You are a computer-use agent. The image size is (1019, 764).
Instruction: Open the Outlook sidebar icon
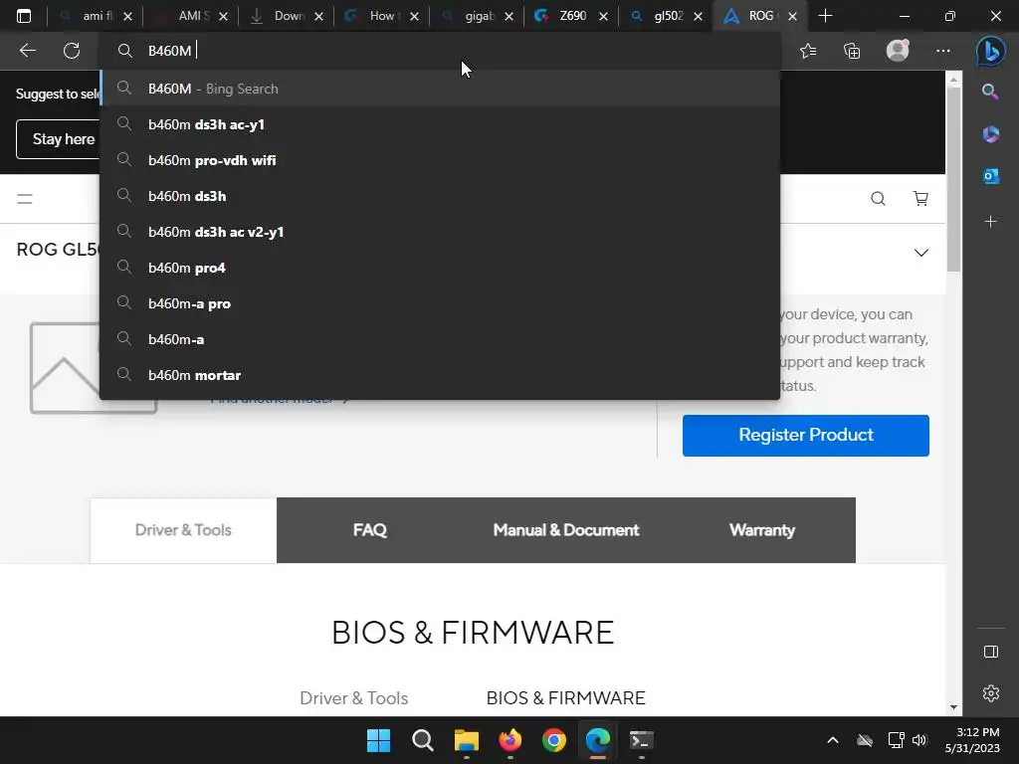click(990, 176)
